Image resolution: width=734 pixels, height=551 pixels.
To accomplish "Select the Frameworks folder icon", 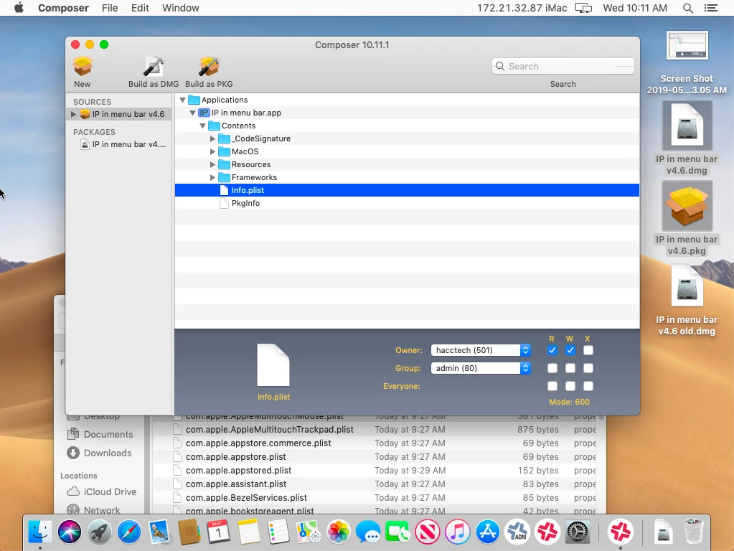I will tap(225, 177).
